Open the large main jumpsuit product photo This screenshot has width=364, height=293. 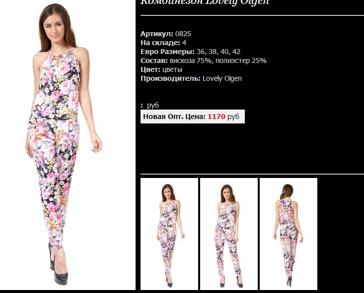pyautogui.click(x=68, y=145)
